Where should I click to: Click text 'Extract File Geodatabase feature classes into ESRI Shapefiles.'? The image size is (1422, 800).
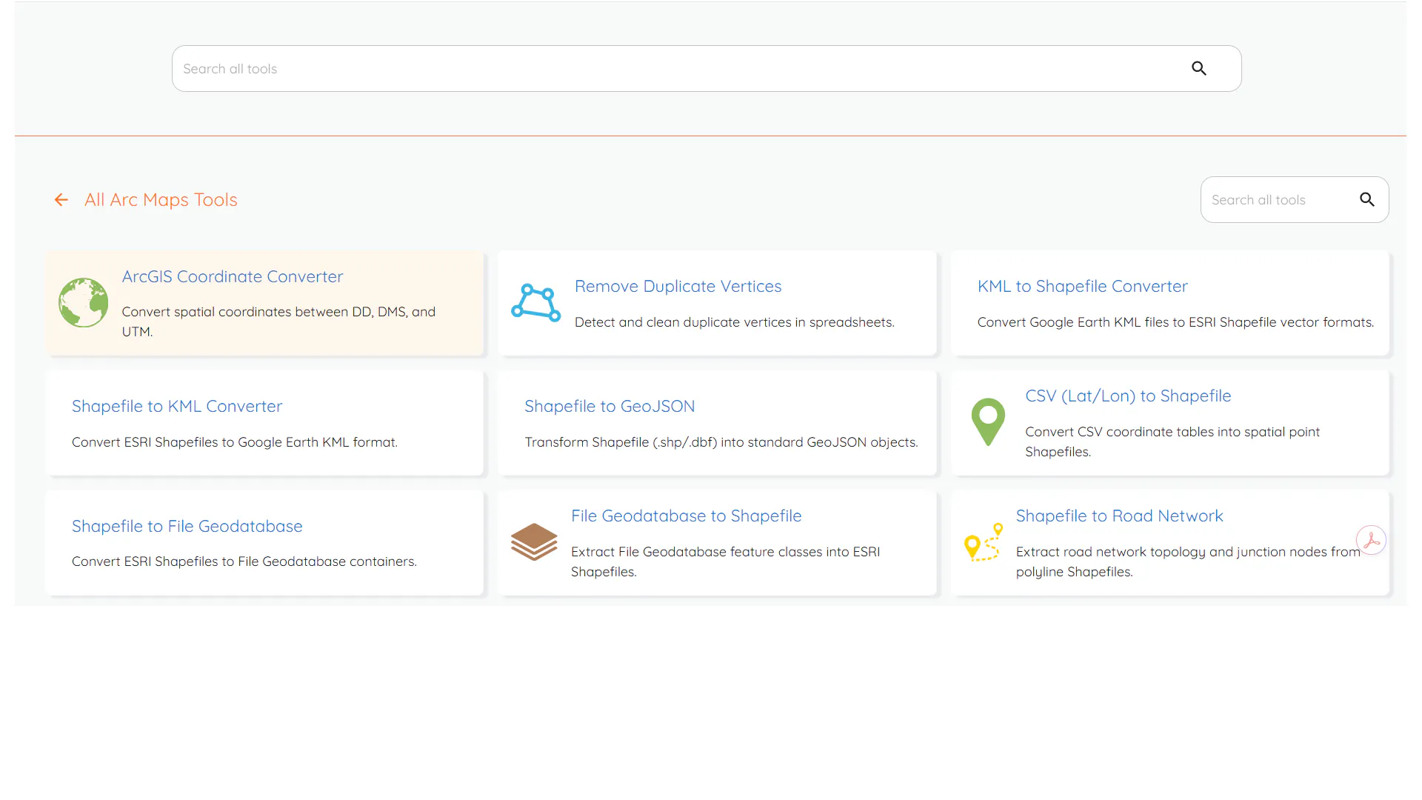(726, 562)
